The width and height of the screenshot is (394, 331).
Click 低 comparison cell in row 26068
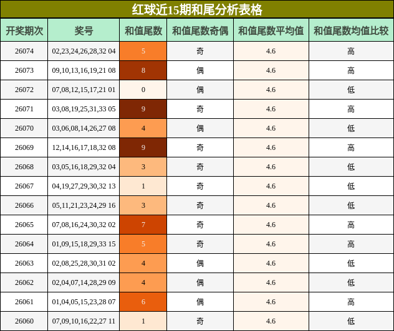click(x=351, y=167)
